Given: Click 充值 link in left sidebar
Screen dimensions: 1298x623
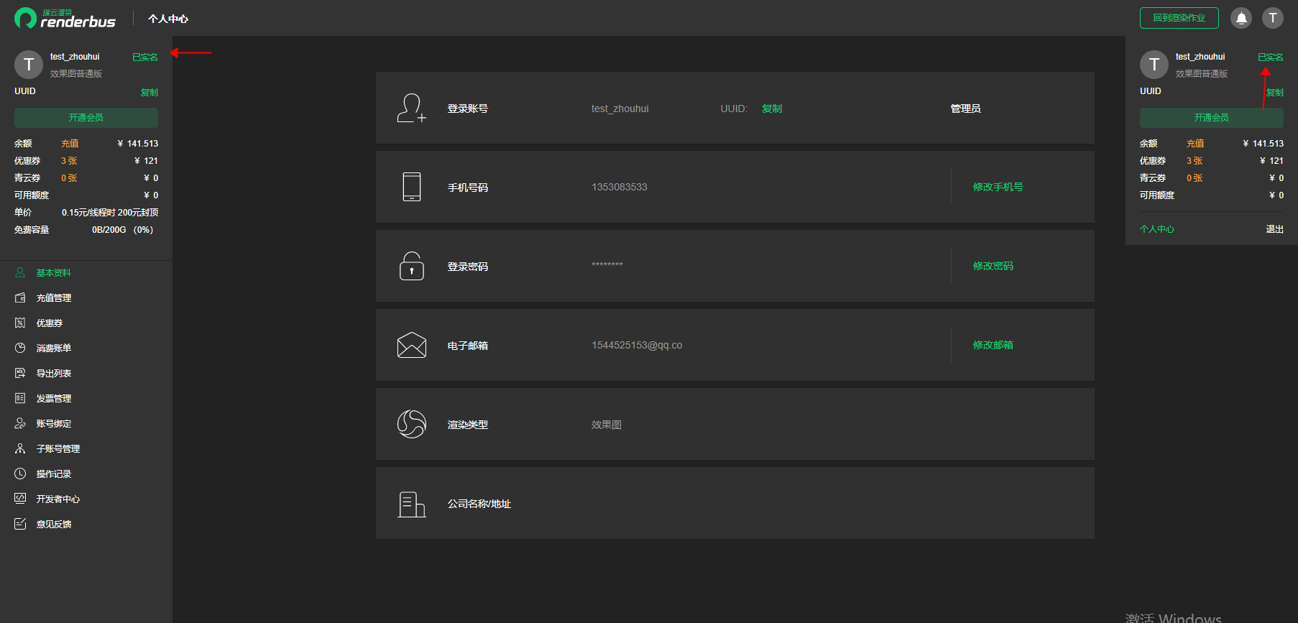Looking at the screenshot, I should coord(70,144).
